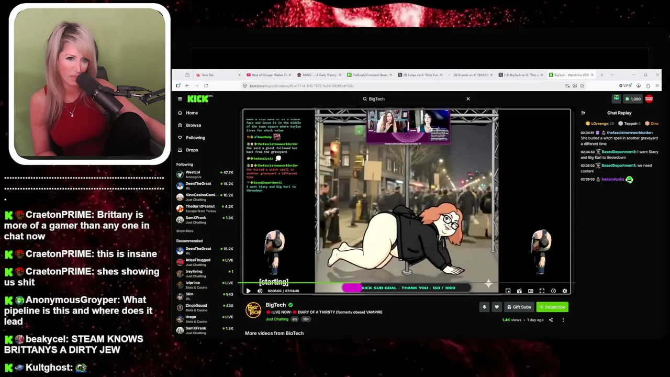Open BigTech channel name link
Viewport: 670px width, 377px height.
[276, 305]
